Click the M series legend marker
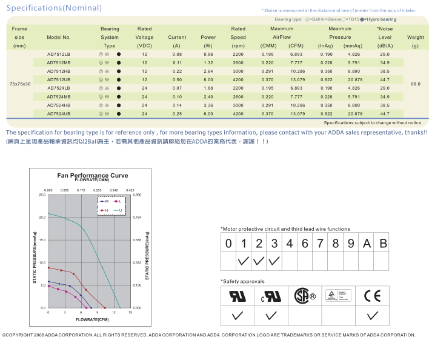Viewport: 429px width, 340px height. 102,201
